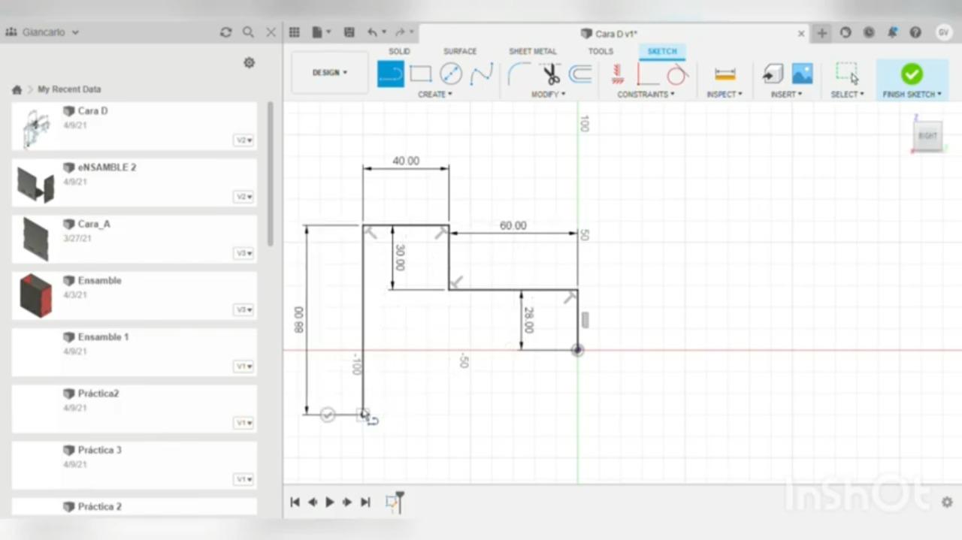The height and width of the screenshot is (540, 962).
Task: Open version dropdown for Cara_A
Action: 244,253
